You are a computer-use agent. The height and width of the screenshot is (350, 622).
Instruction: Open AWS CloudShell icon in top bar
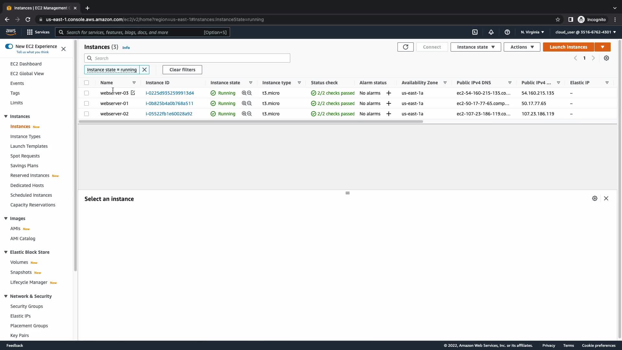[475, 32]
